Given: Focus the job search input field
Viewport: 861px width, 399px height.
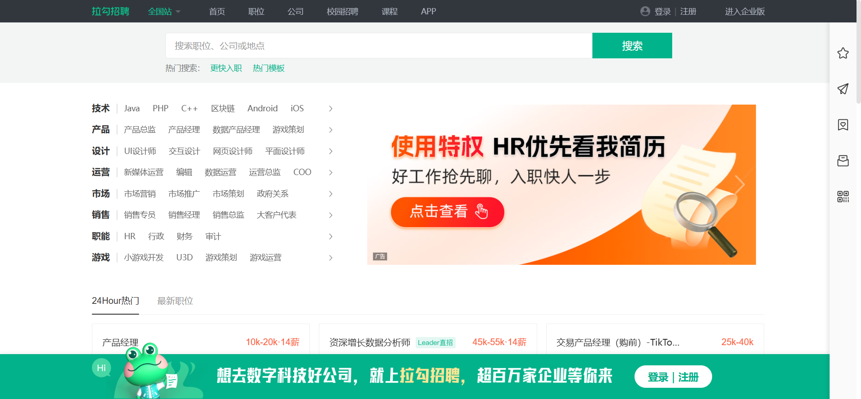Looking at the screenshot, I should pyautogui.click(x=379, y=45).
